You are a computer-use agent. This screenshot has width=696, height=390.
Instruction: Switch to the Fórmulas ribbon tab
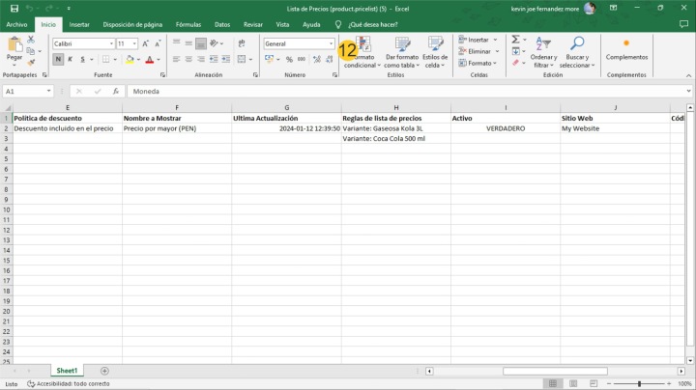click(188, 24)
